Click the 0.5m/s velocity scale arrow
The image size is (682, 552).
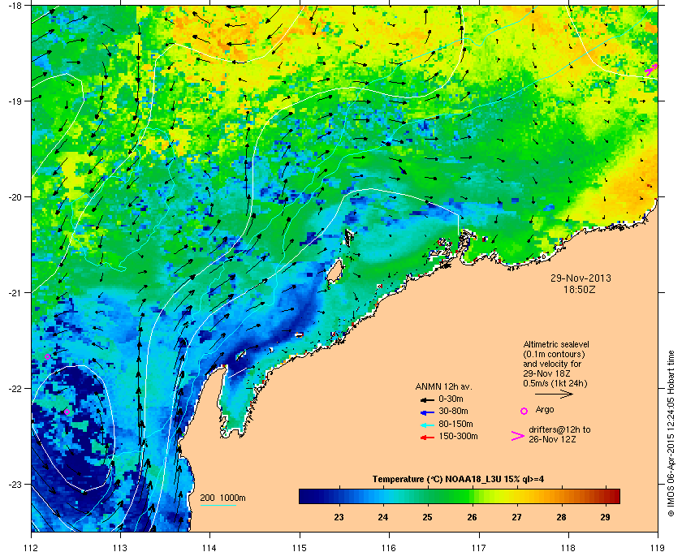pos(554,395)
